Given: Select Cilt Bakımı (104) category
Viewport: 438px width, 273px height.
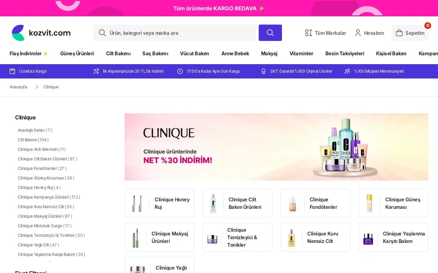Looking at the screenshot, I should tap(33, 140).
